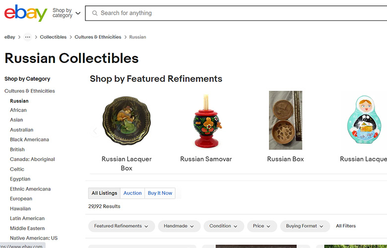Image resolution: width=387 pixels, height=248 pixels.
Task: Open the All Filters link
Action: [x=346, y=226]
